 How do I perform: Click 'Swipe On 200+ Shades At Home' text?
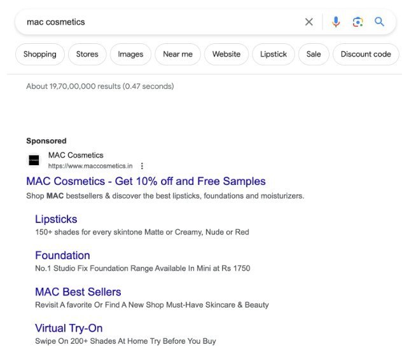[125, 341]
